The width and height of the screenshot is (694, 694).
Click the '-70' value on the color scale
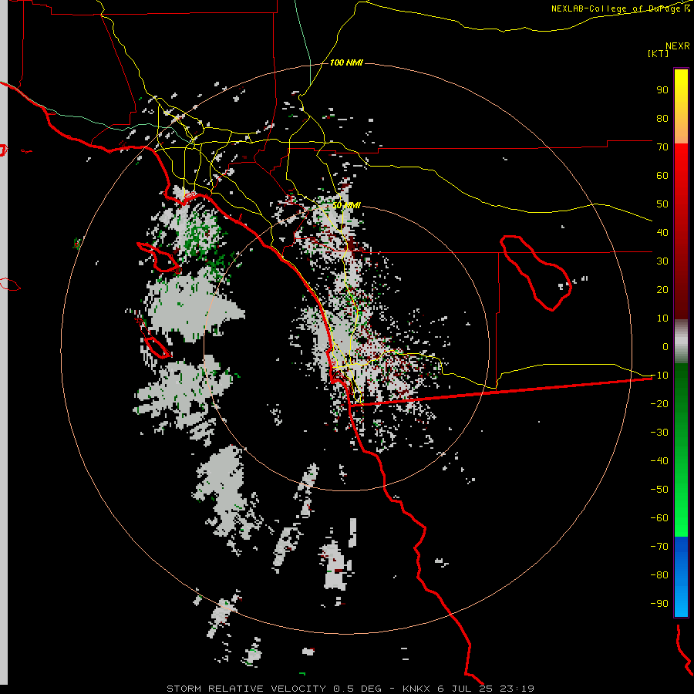point(659,547)
